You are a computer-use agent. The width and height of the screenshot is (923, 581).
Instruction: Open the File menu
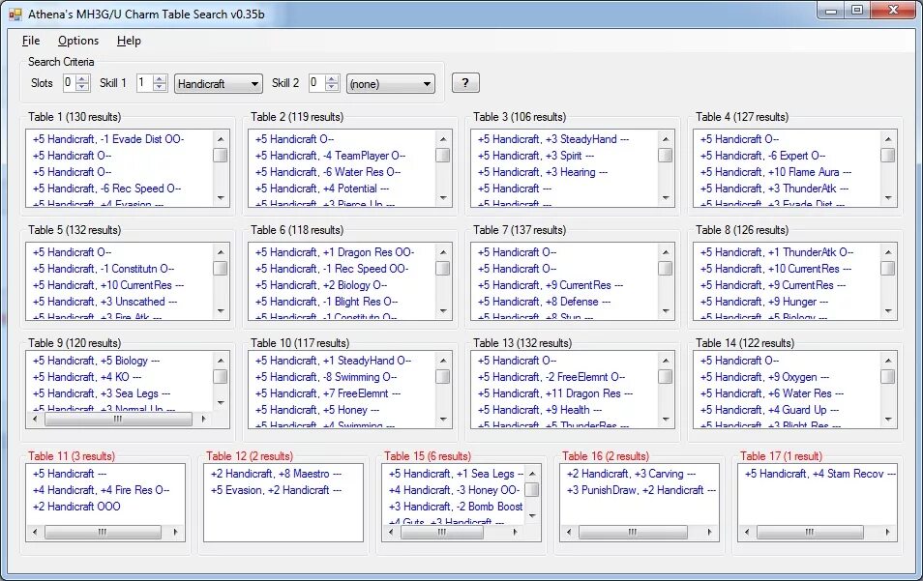click(31, 41)
